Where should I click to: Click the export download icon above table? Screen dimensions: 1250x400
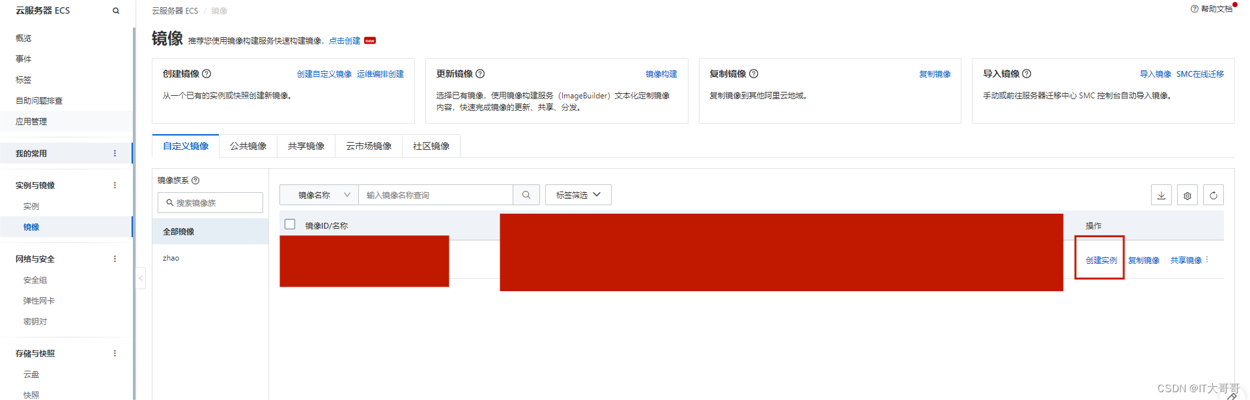pos(1161,195)
